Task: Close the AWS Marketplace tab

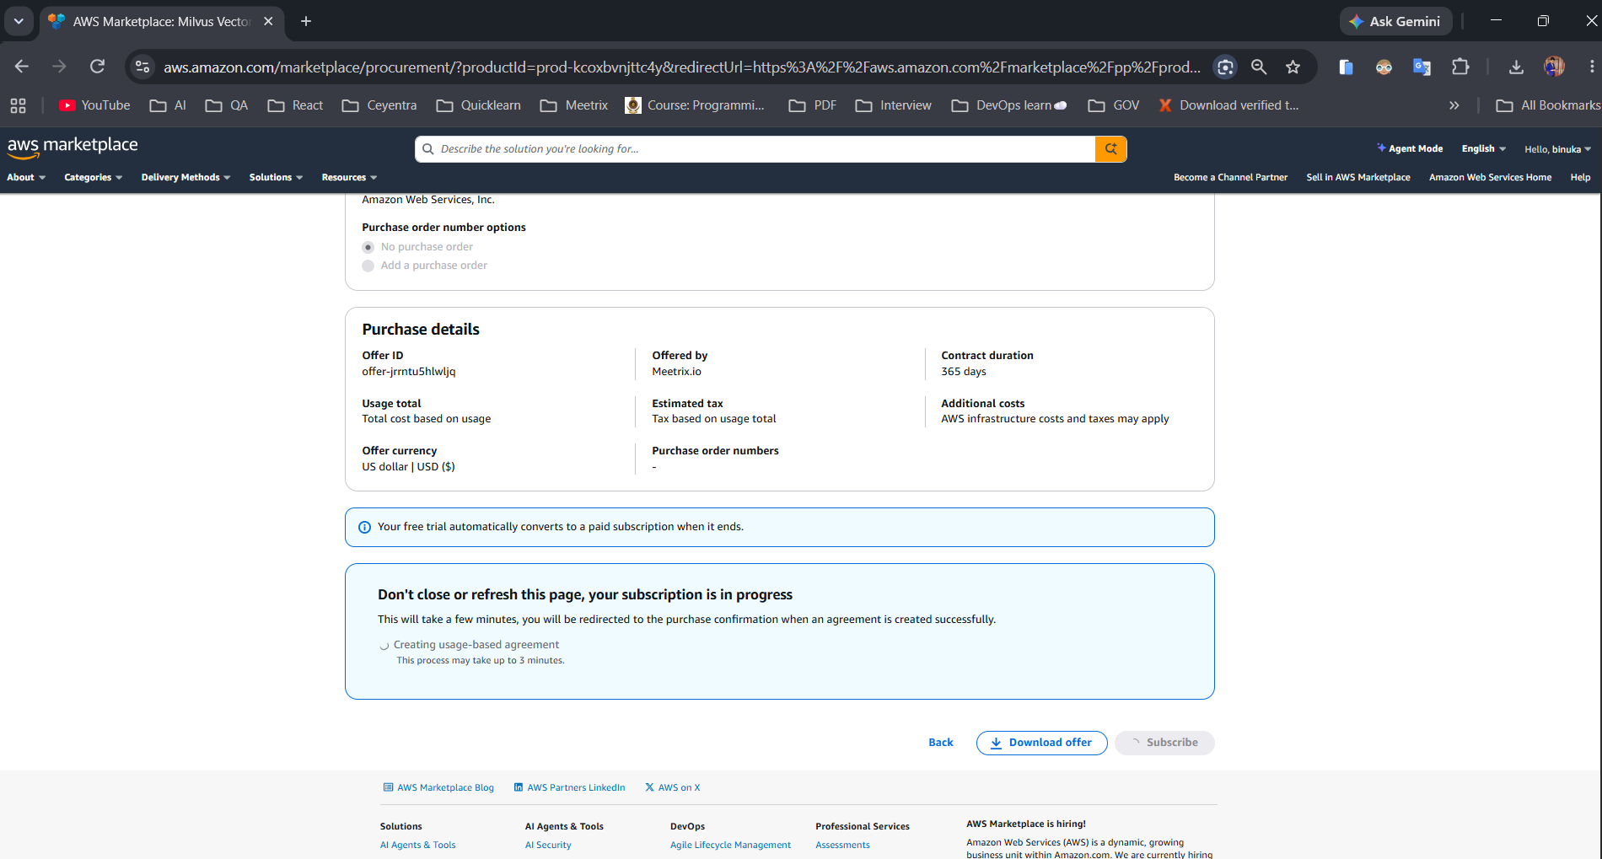Action: point(268,21)
